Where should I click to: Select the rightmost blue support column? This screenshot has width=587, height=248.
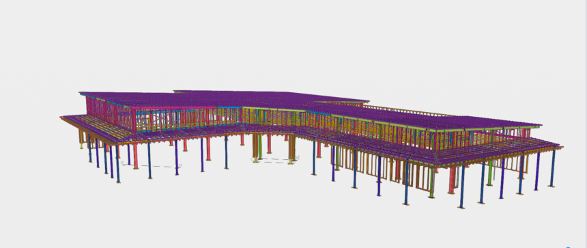pos(552,168)
